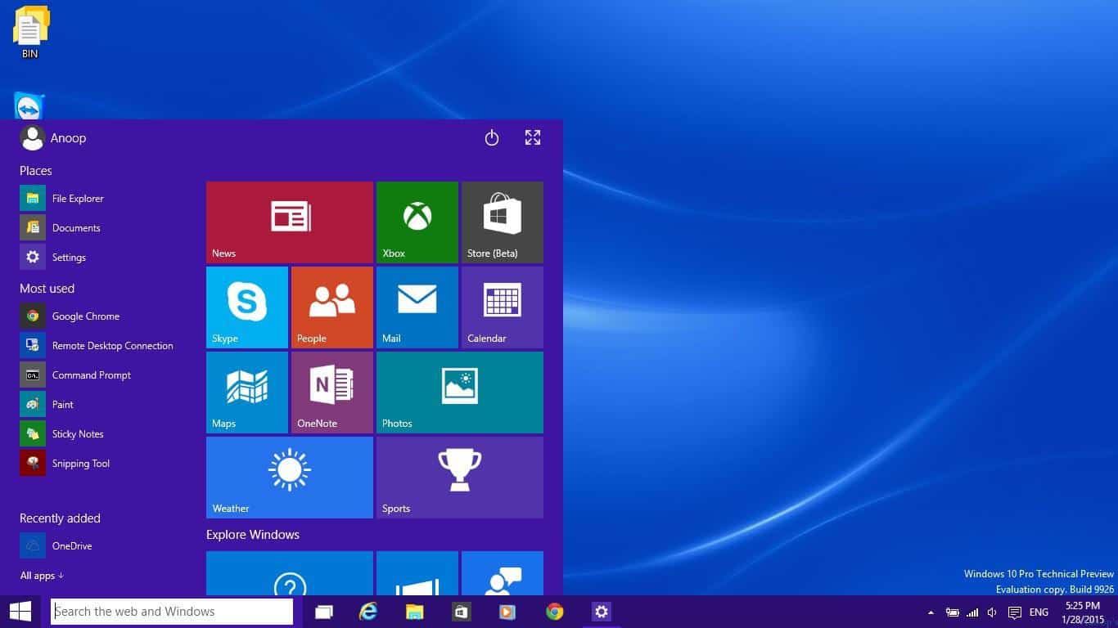Open the Store icon on the taskbar
Image resolution: width=1118 pixels, height=628 pixels.
462,612
